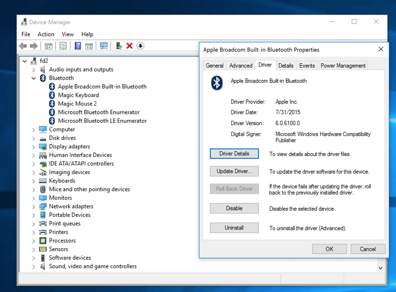The width and height of the screenshot is (396, 292).
Task: Click the show/hide console tree icon
Action: 49,46
